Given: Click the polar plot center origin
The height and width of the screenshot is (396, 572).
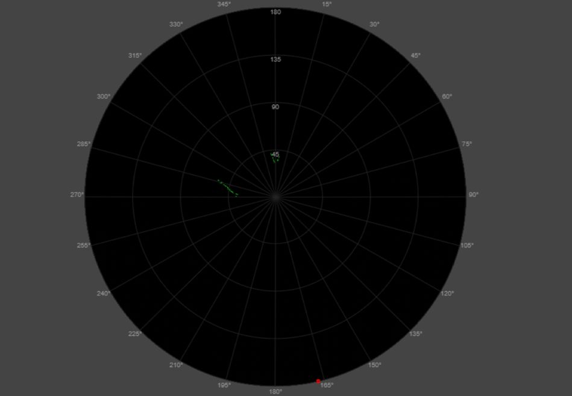Looking at the screenshot, I should tap(275, 197).
